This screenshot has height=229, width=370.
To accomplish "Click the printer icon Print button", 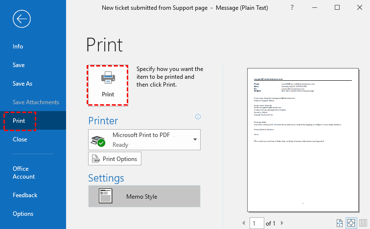I will tap(108, 84).
